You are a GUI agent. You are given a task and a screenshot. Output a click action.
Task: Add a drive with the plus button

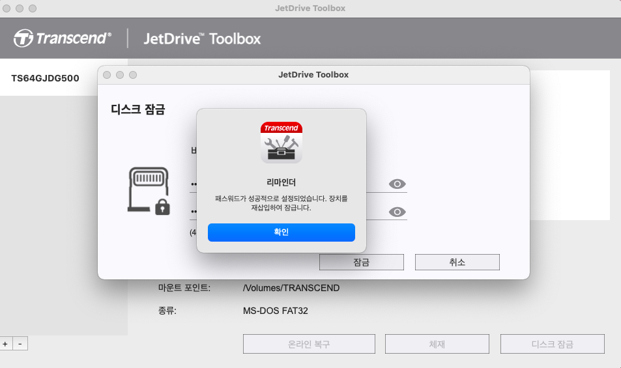6,344
